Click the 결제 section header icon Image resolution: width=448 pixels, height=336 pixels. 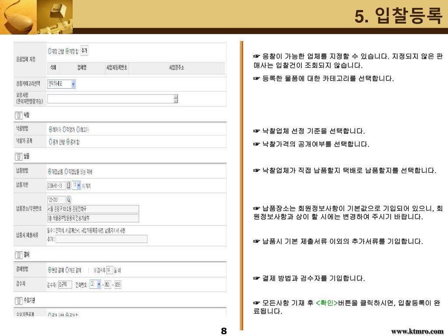[x=18, y=255]
